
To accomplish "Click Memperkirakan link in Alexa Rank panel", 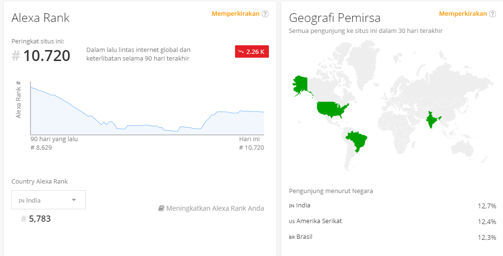I will [x=236, y=14].
